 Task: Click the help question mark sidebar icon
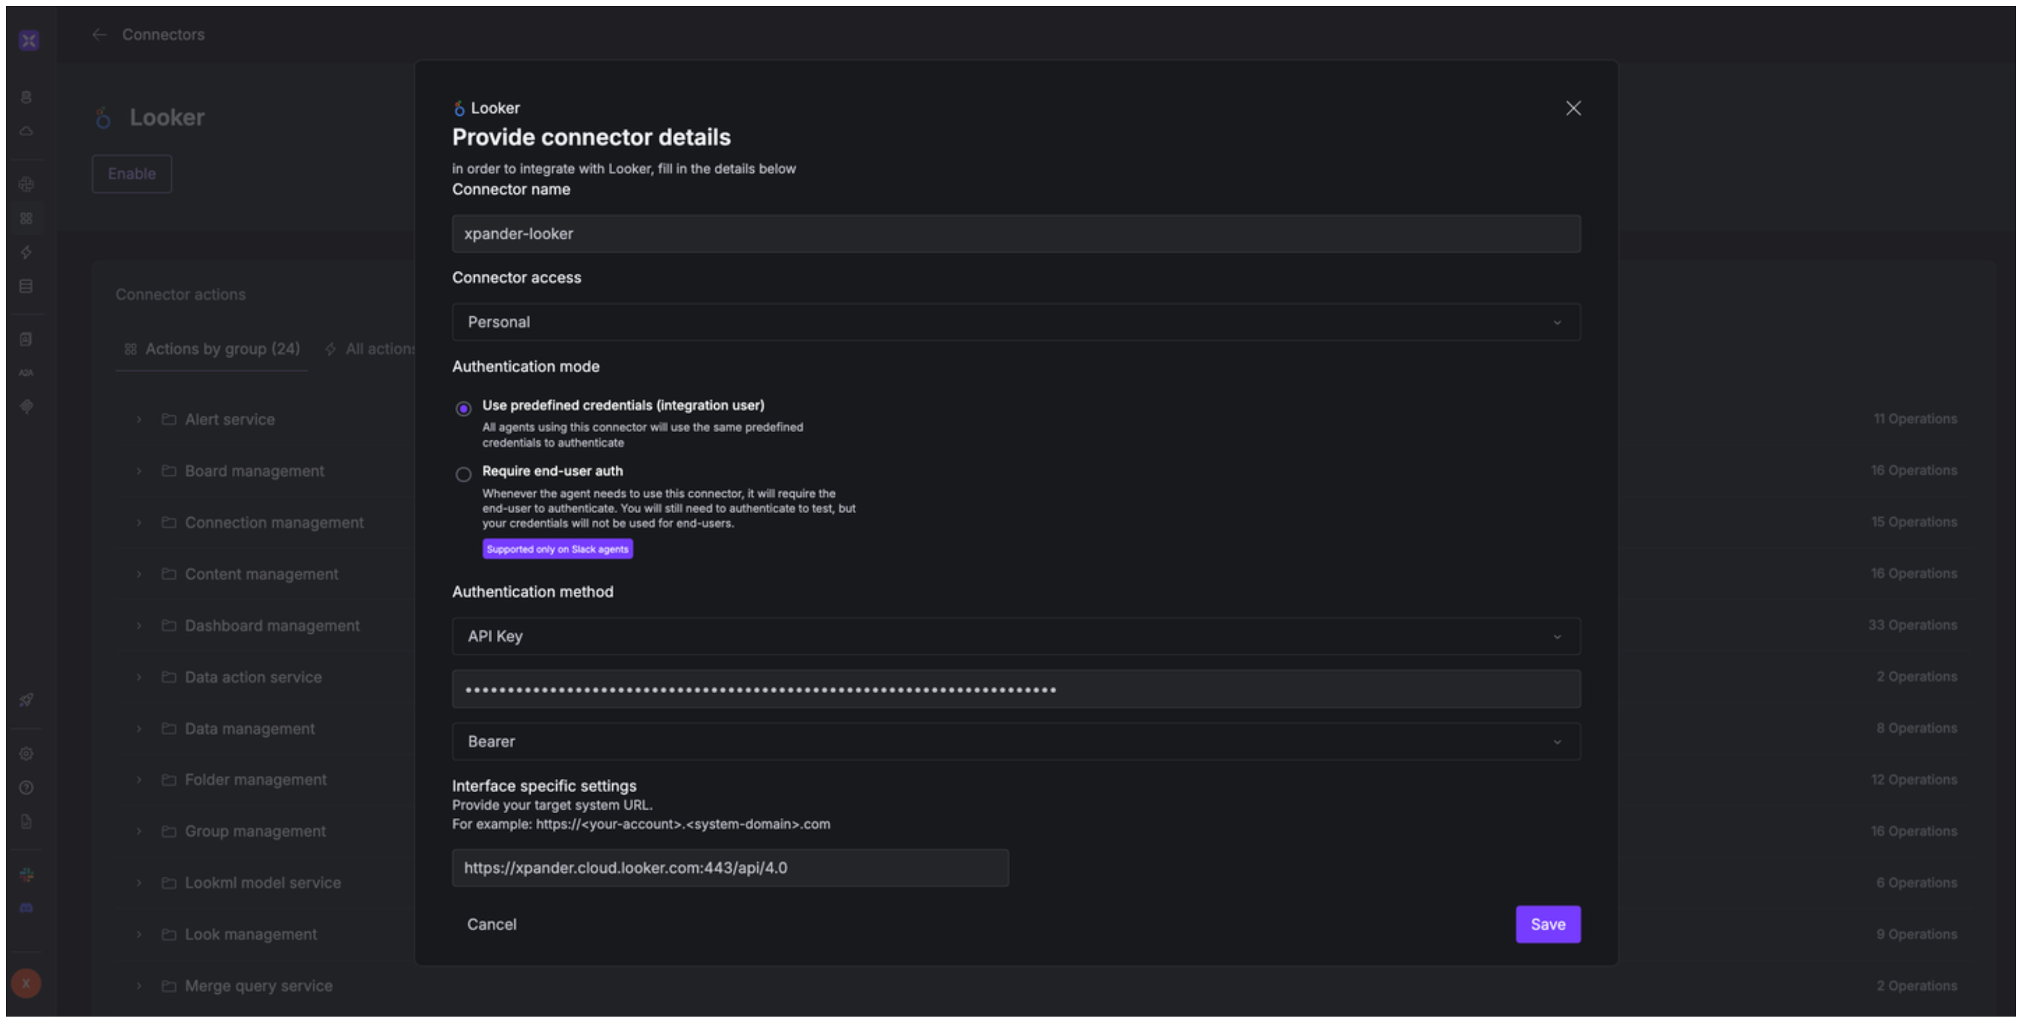tap(26, 787)
